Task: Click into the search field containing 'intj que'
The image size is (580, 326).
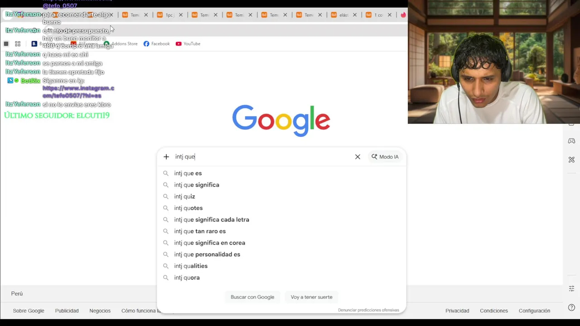Action: point(263,157)
